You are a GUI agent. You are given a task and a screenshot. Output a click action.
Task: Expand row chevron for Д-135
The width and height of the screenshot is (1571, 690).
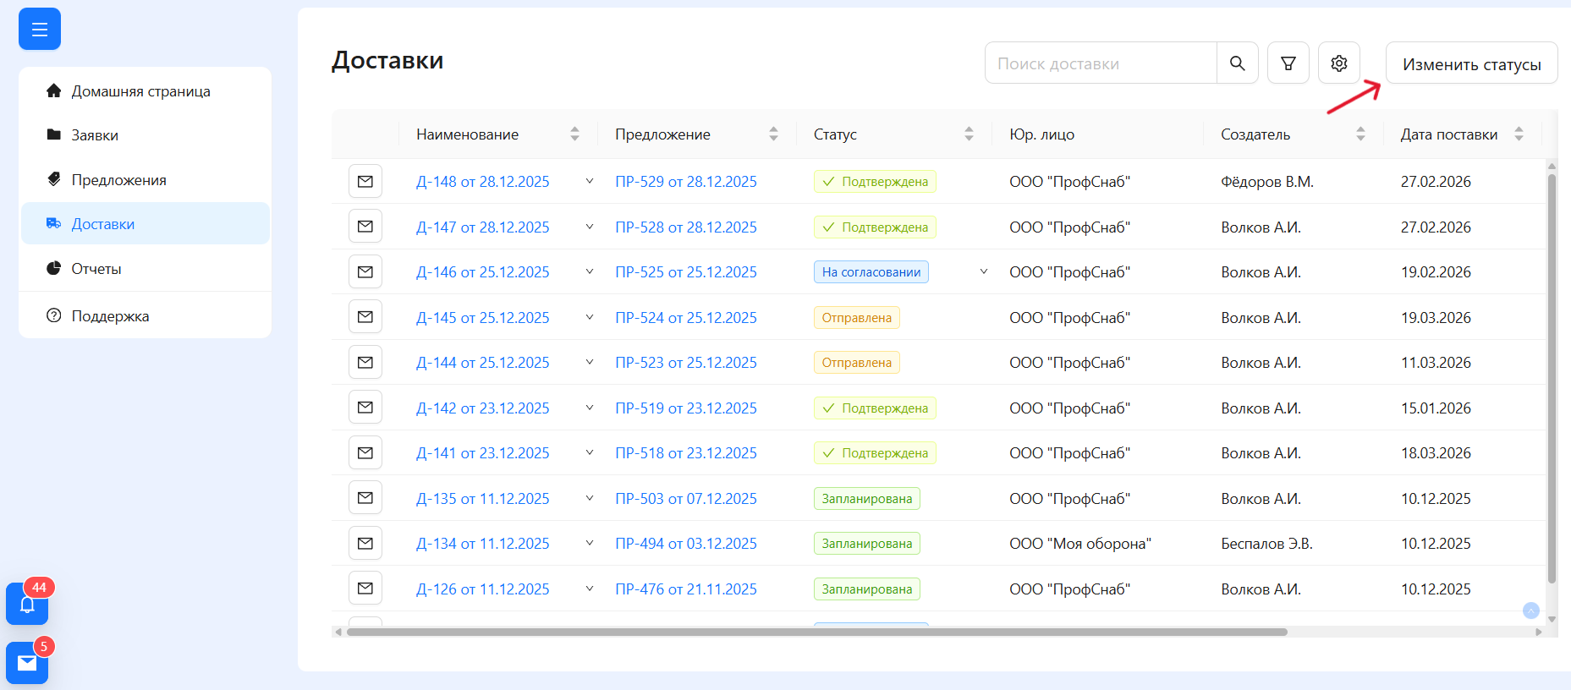click(590, 499)
